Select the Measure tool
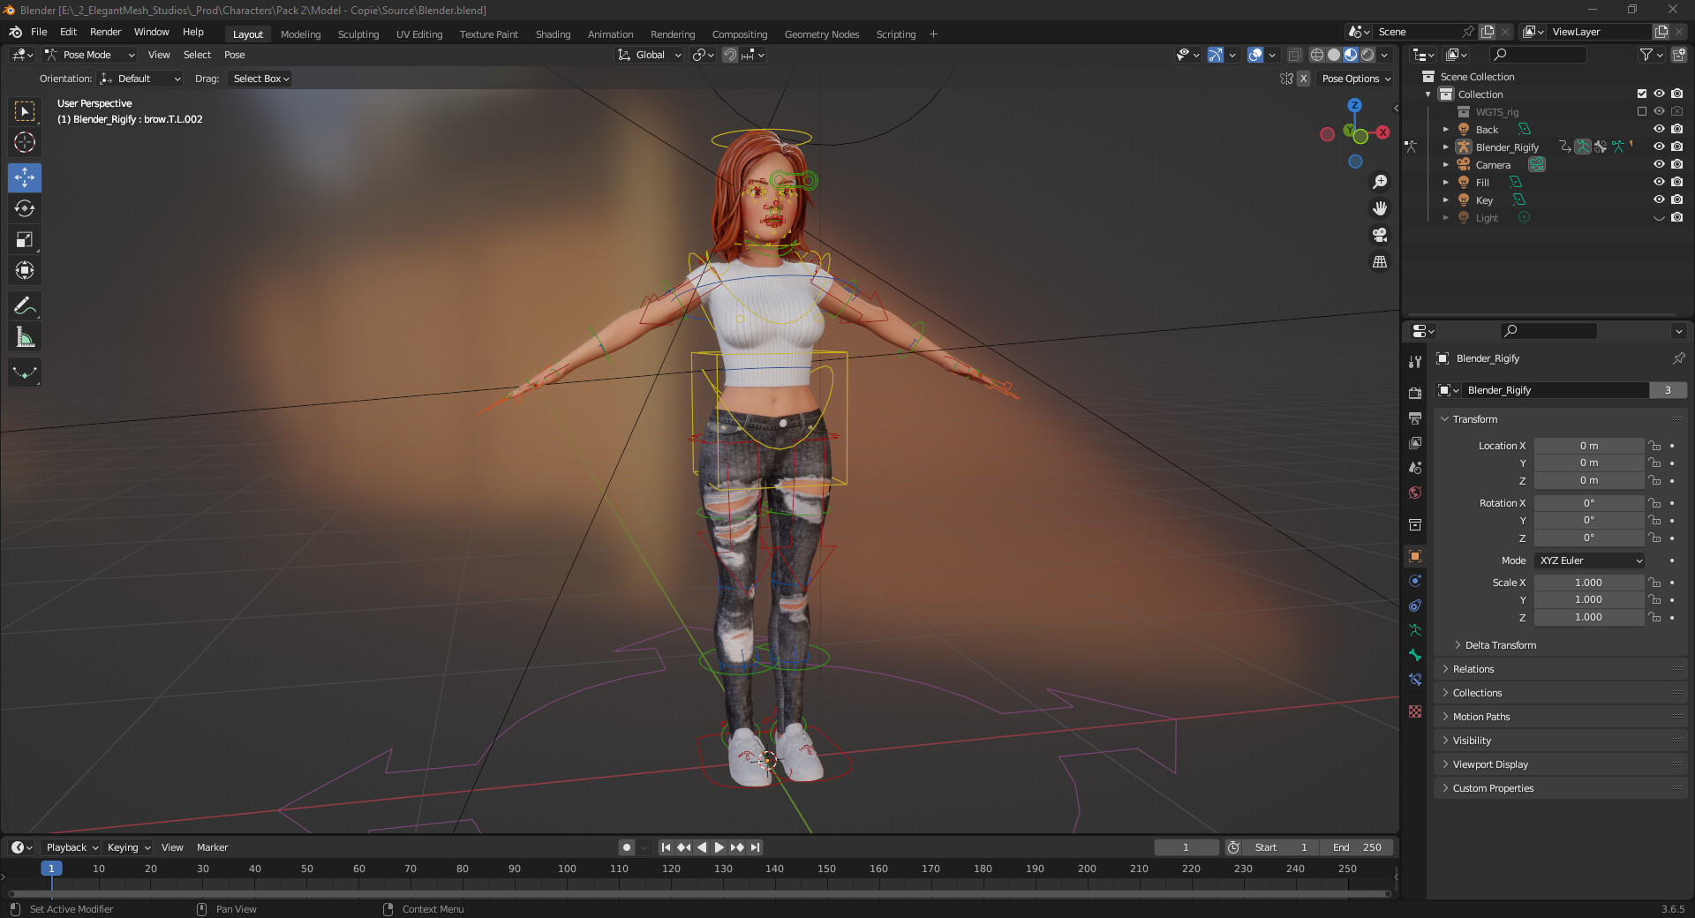 coord(25,336)
